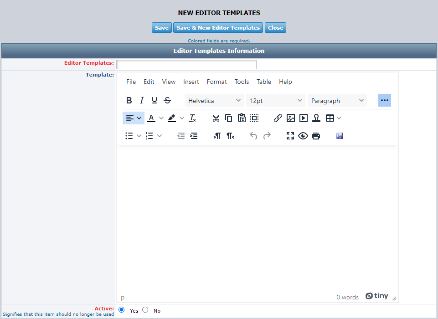
Task: Click the text color icon
Action: (151, 118)
